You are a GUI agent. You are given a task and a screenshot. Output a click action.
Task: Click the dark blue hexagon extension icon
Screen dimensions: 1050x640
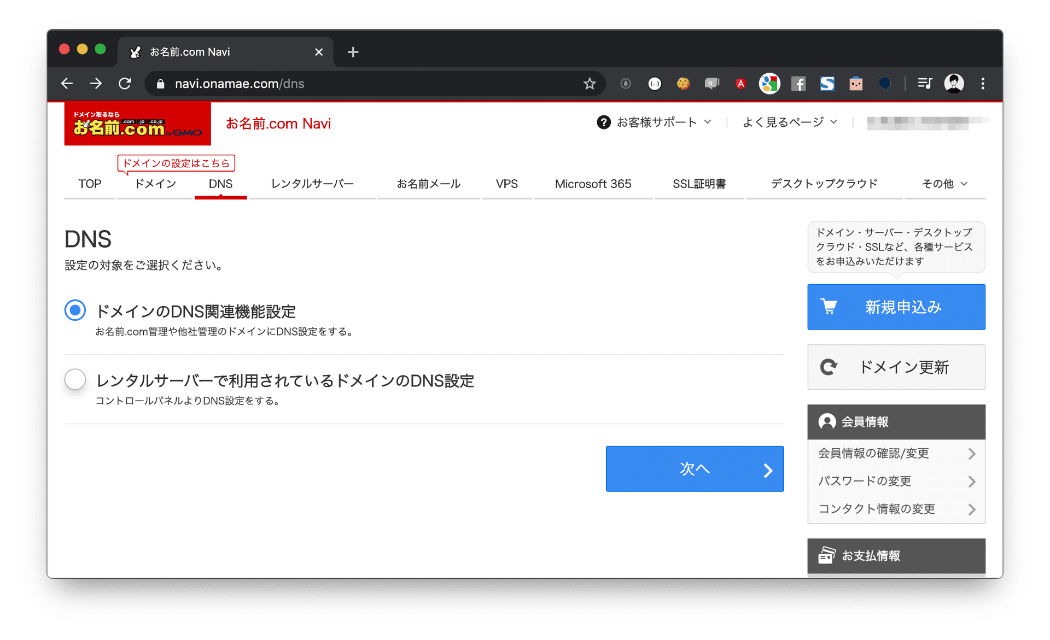pyautogui.click(x=885, y=84)
